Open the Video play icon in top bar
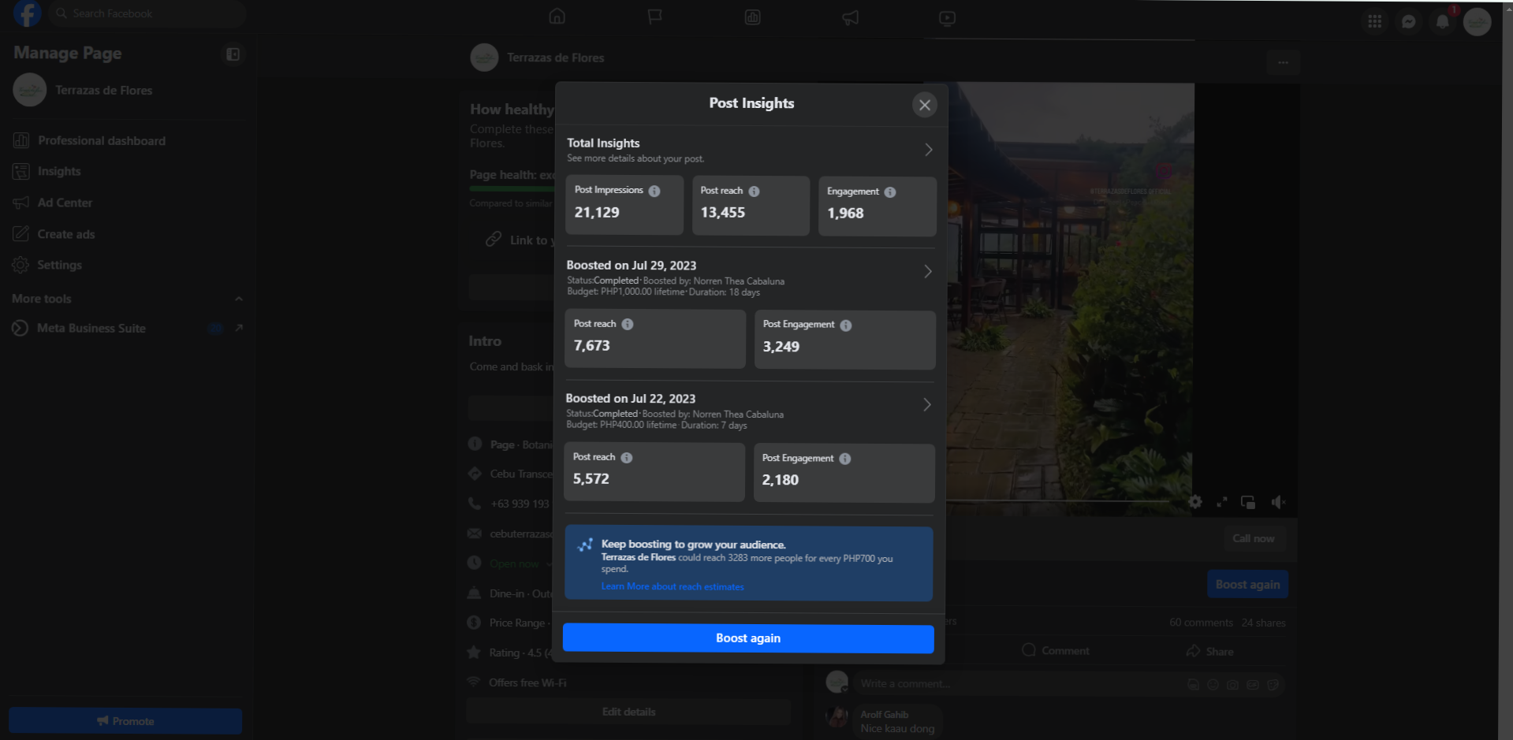 948,17
